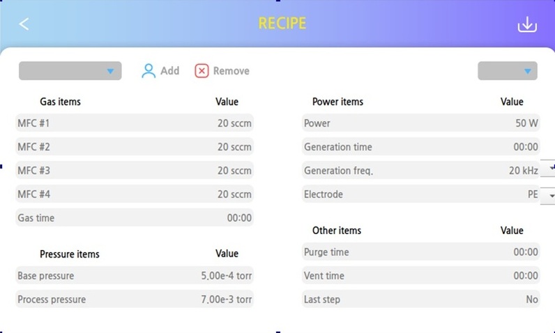
Task: Click the Add user icon
Action: click(x=149, y=70)
